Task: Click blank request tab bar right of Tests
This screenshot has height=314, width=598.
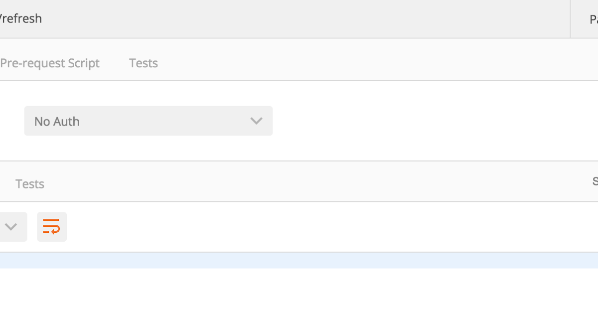Action: pyautogui.click(x=374, y=63)
